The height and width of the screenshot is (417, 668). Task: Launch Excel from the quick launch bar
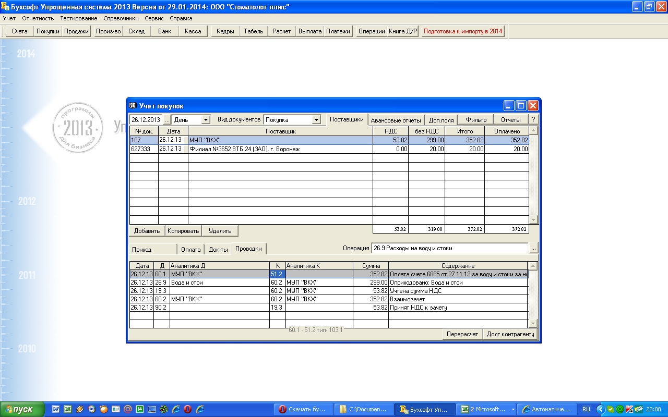[68, 410]
